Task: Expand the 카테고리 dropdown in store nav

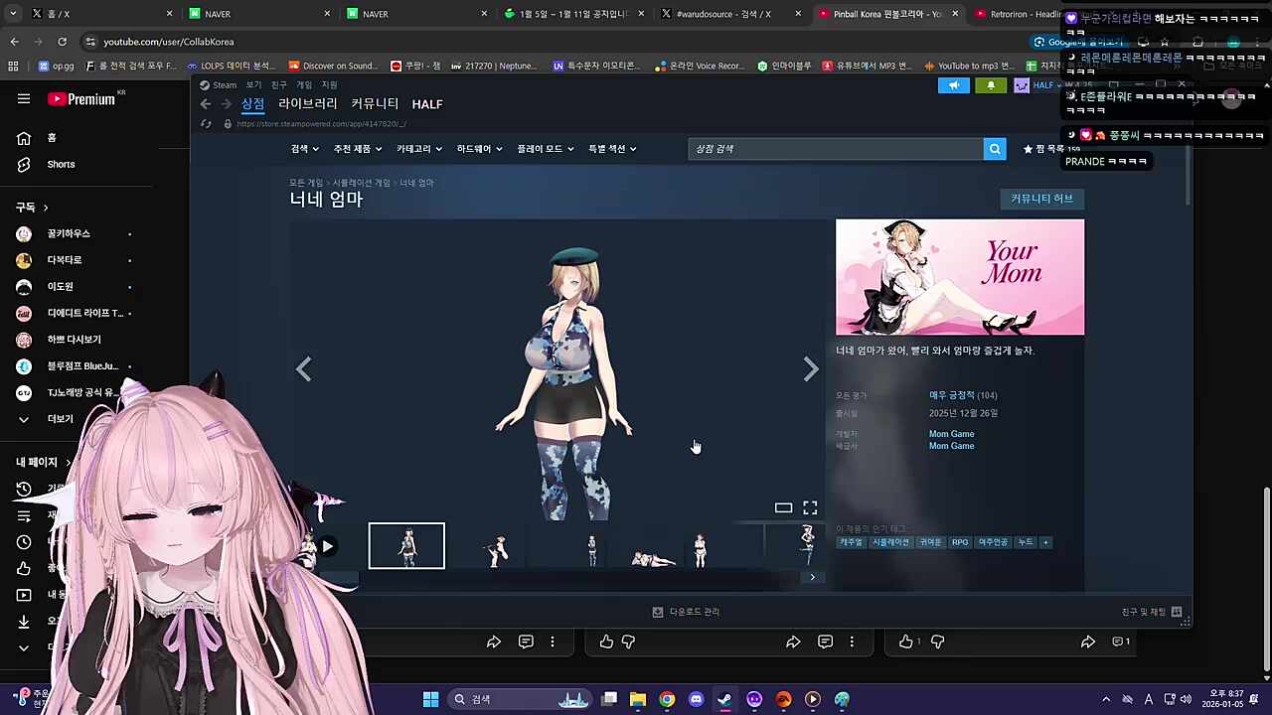Action: click(418, 149)
